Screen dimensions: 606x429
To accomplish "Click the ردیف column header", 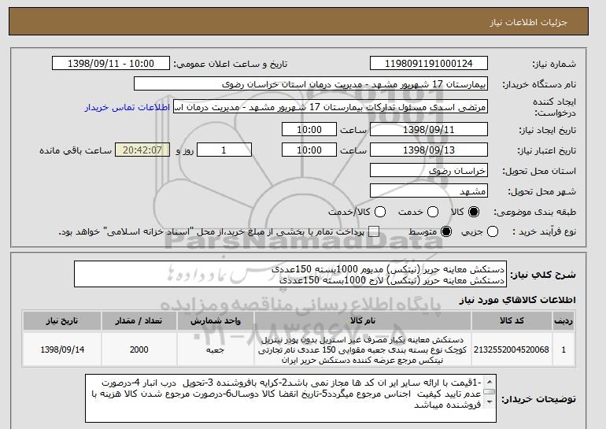I will [564, 321].
